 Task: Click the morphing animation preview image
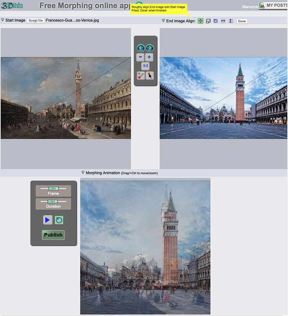click(145, 247)
